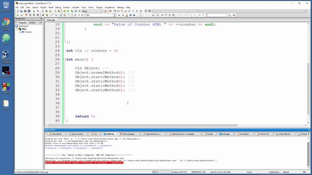Expand the Sources folder in project tree

(x=20, y=32)
